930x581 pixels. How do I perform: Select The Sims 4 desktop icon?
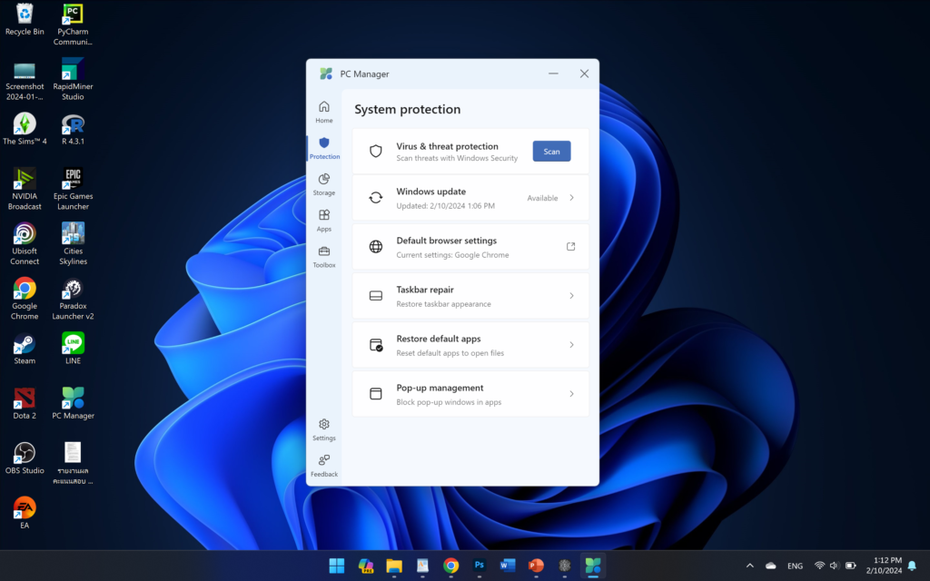point(25,129)
